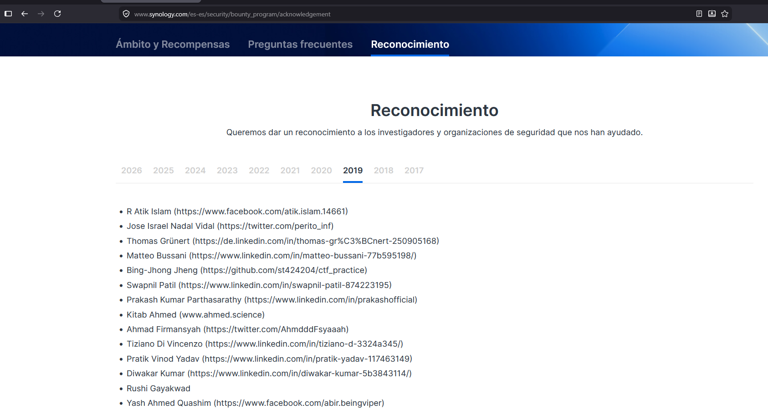This screenshot has width=768, height=409.
Task: Select the active 2019 year tab
Action: coord(353,170)
